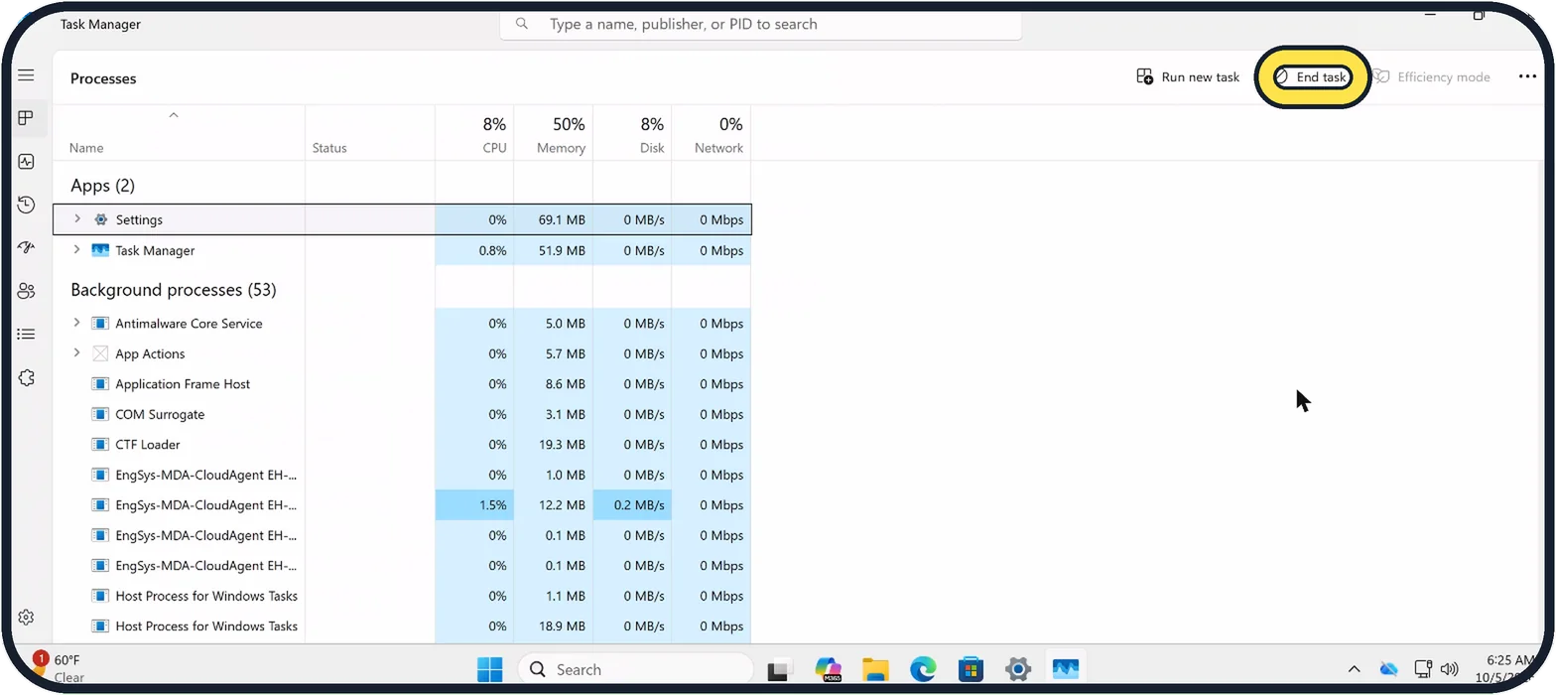Select the Processes page icon in sidebar
This screenshot has height=695, width=1556.
26,118
